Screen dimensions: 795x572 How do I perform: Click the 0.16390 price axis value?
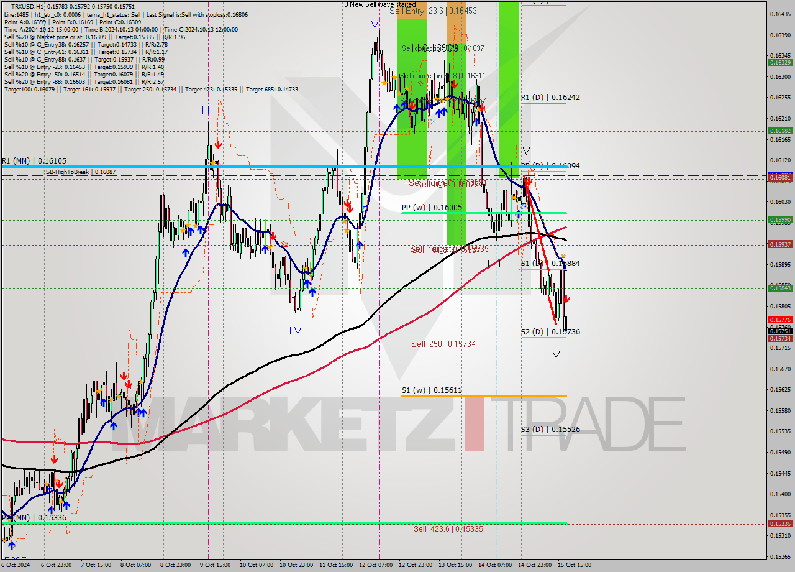pos(781,35)
